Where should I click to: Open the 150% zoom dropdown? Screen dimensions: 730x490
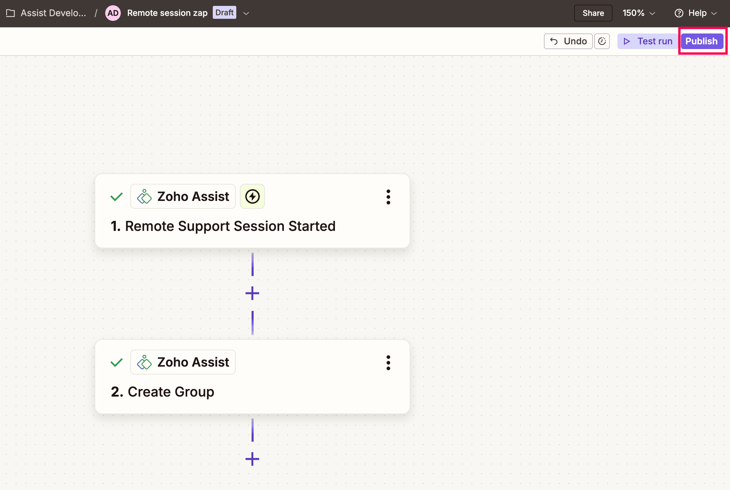coord(638,13)
